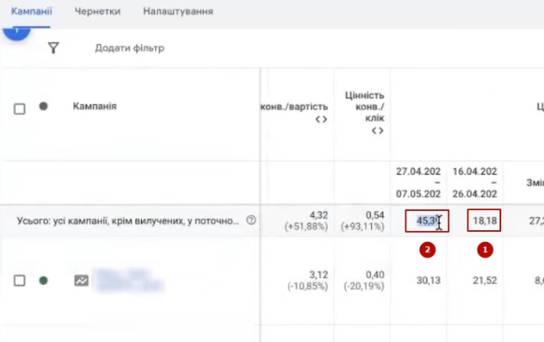Click the blurred campaign name link
Image resolution: width=544 pixels, height=342 pixels.
pos(126,281)
